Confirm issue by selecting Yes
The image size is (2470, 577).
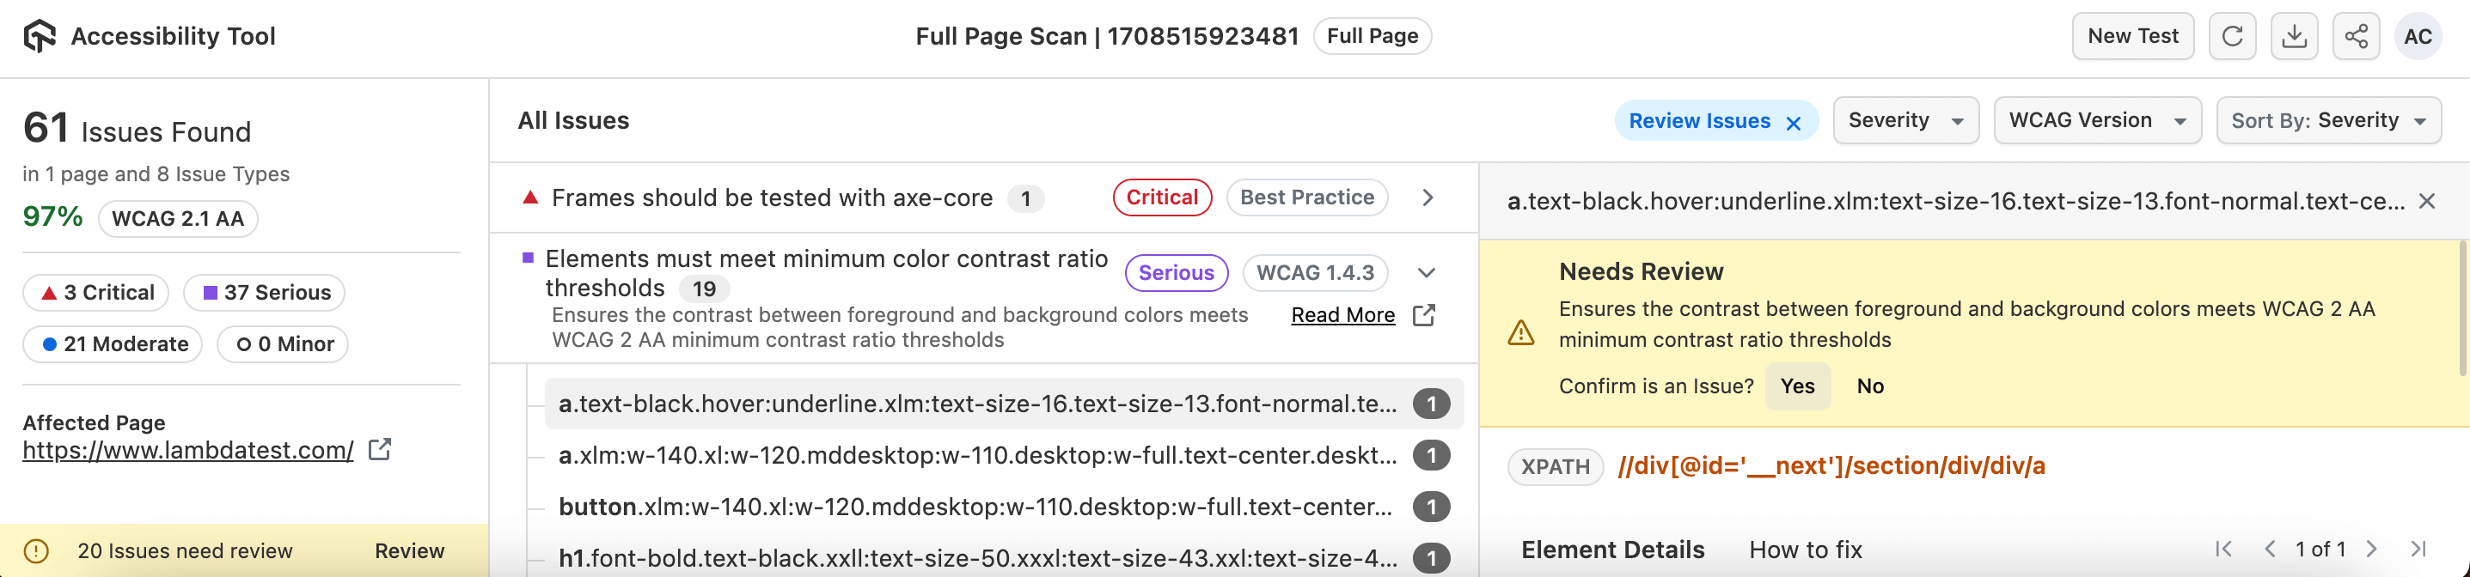[x=1797, y=386]
